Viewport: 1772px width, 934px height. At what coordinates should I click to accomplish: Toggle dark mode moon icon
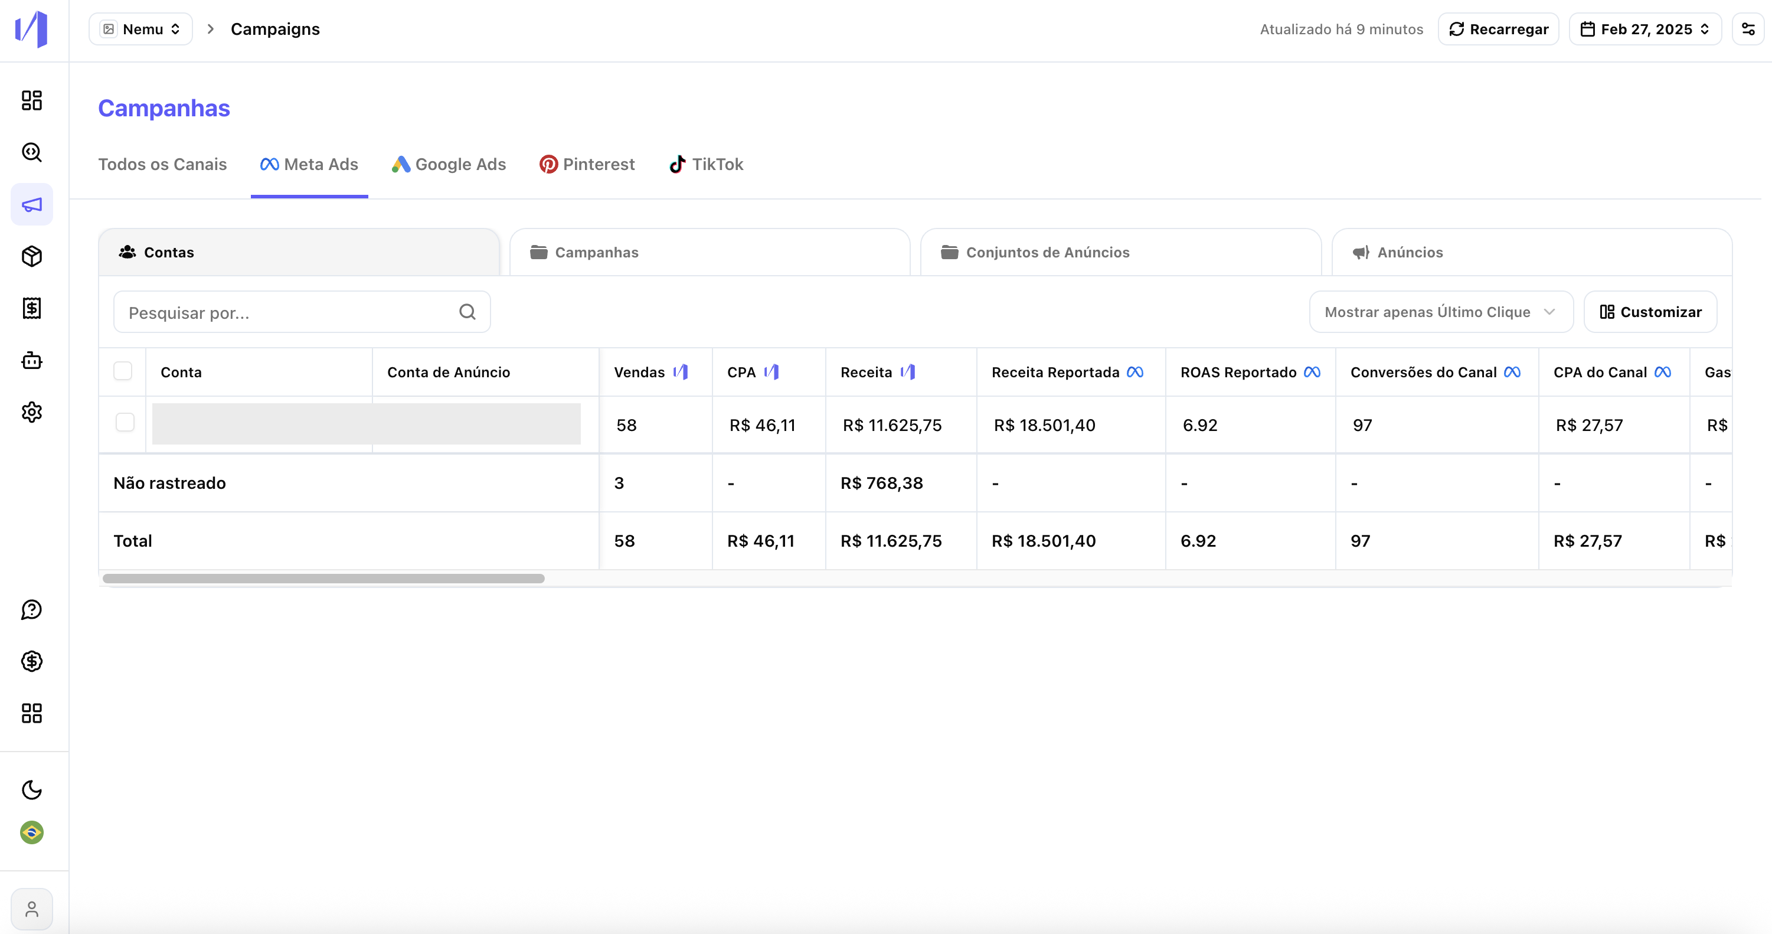[32, 789]
